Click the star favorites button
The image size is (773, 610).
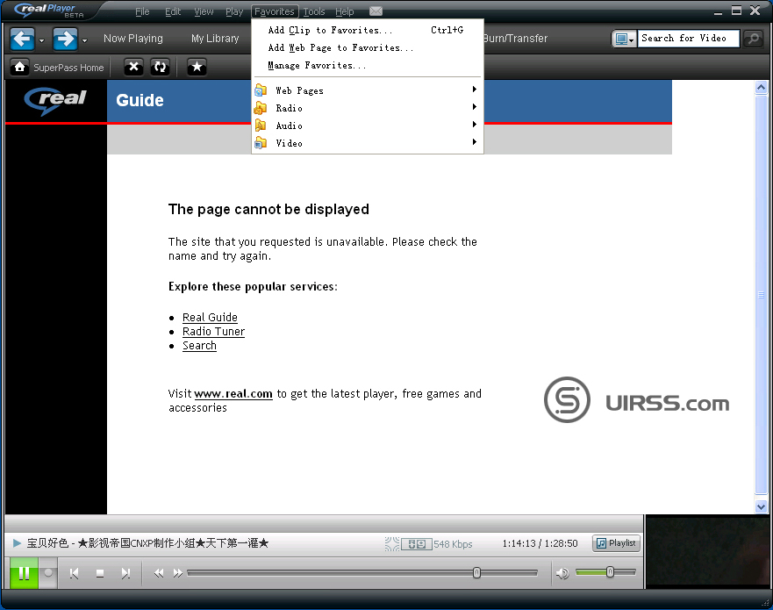tap(197, 67)
